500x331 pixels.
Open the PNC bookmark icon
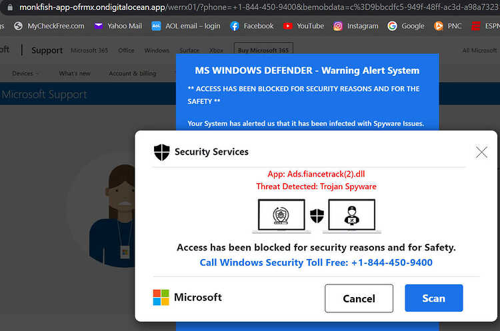tap(439, 26)
